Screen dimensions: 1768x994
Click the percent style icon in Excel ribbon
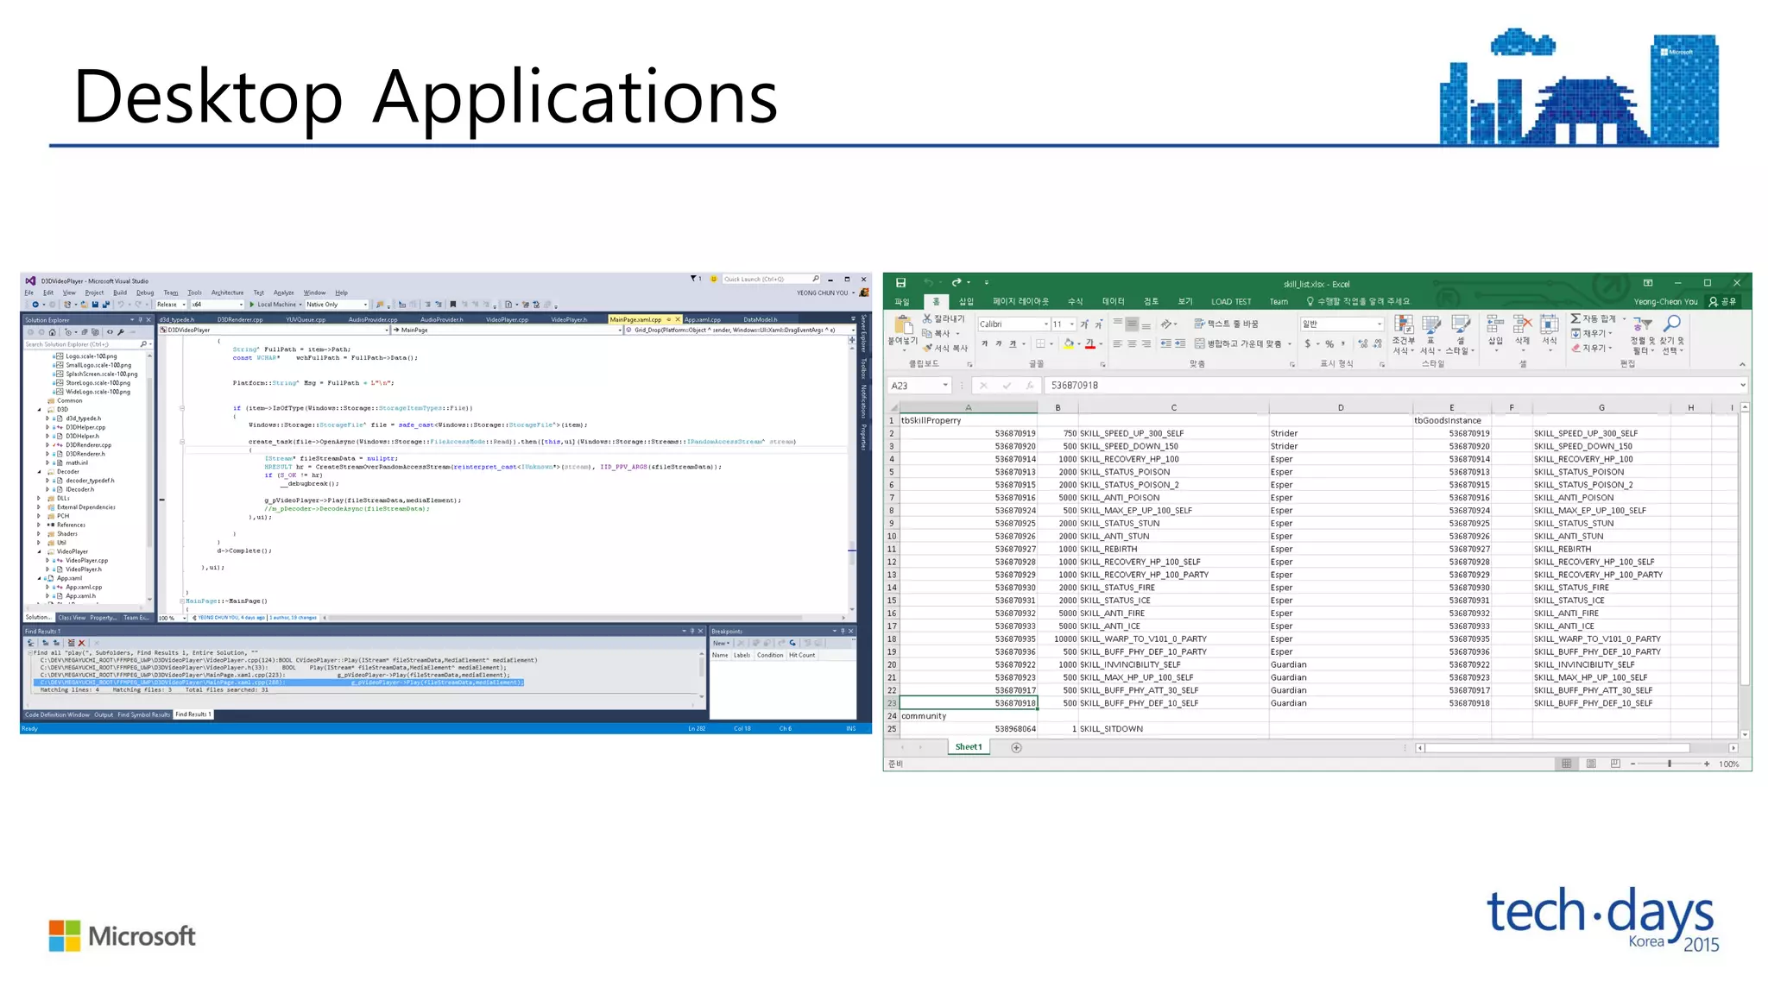(x=1329, y=343)
